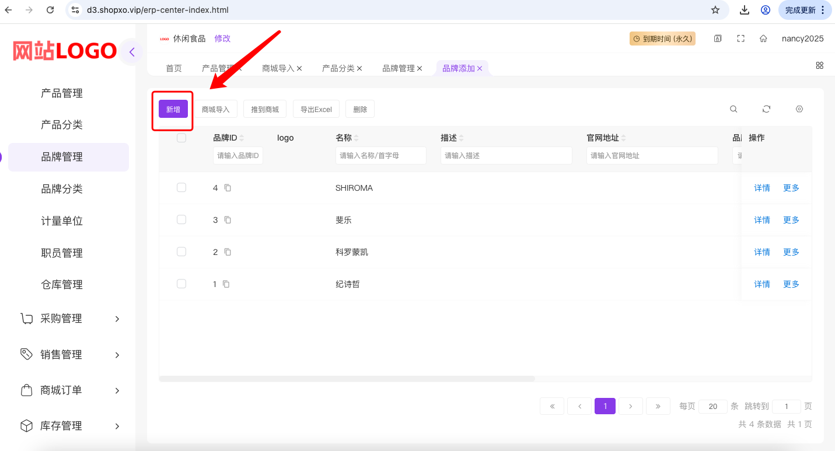Tick the checkbox for the 纪诗哲 row

(181, 284)
